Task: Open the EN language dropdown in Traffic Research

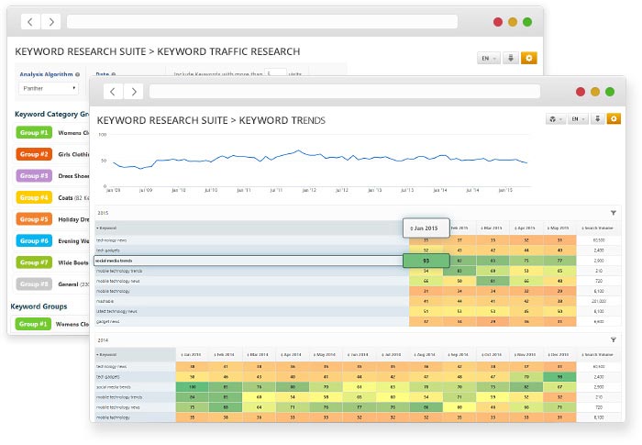Action: click(x=489, y=58)
